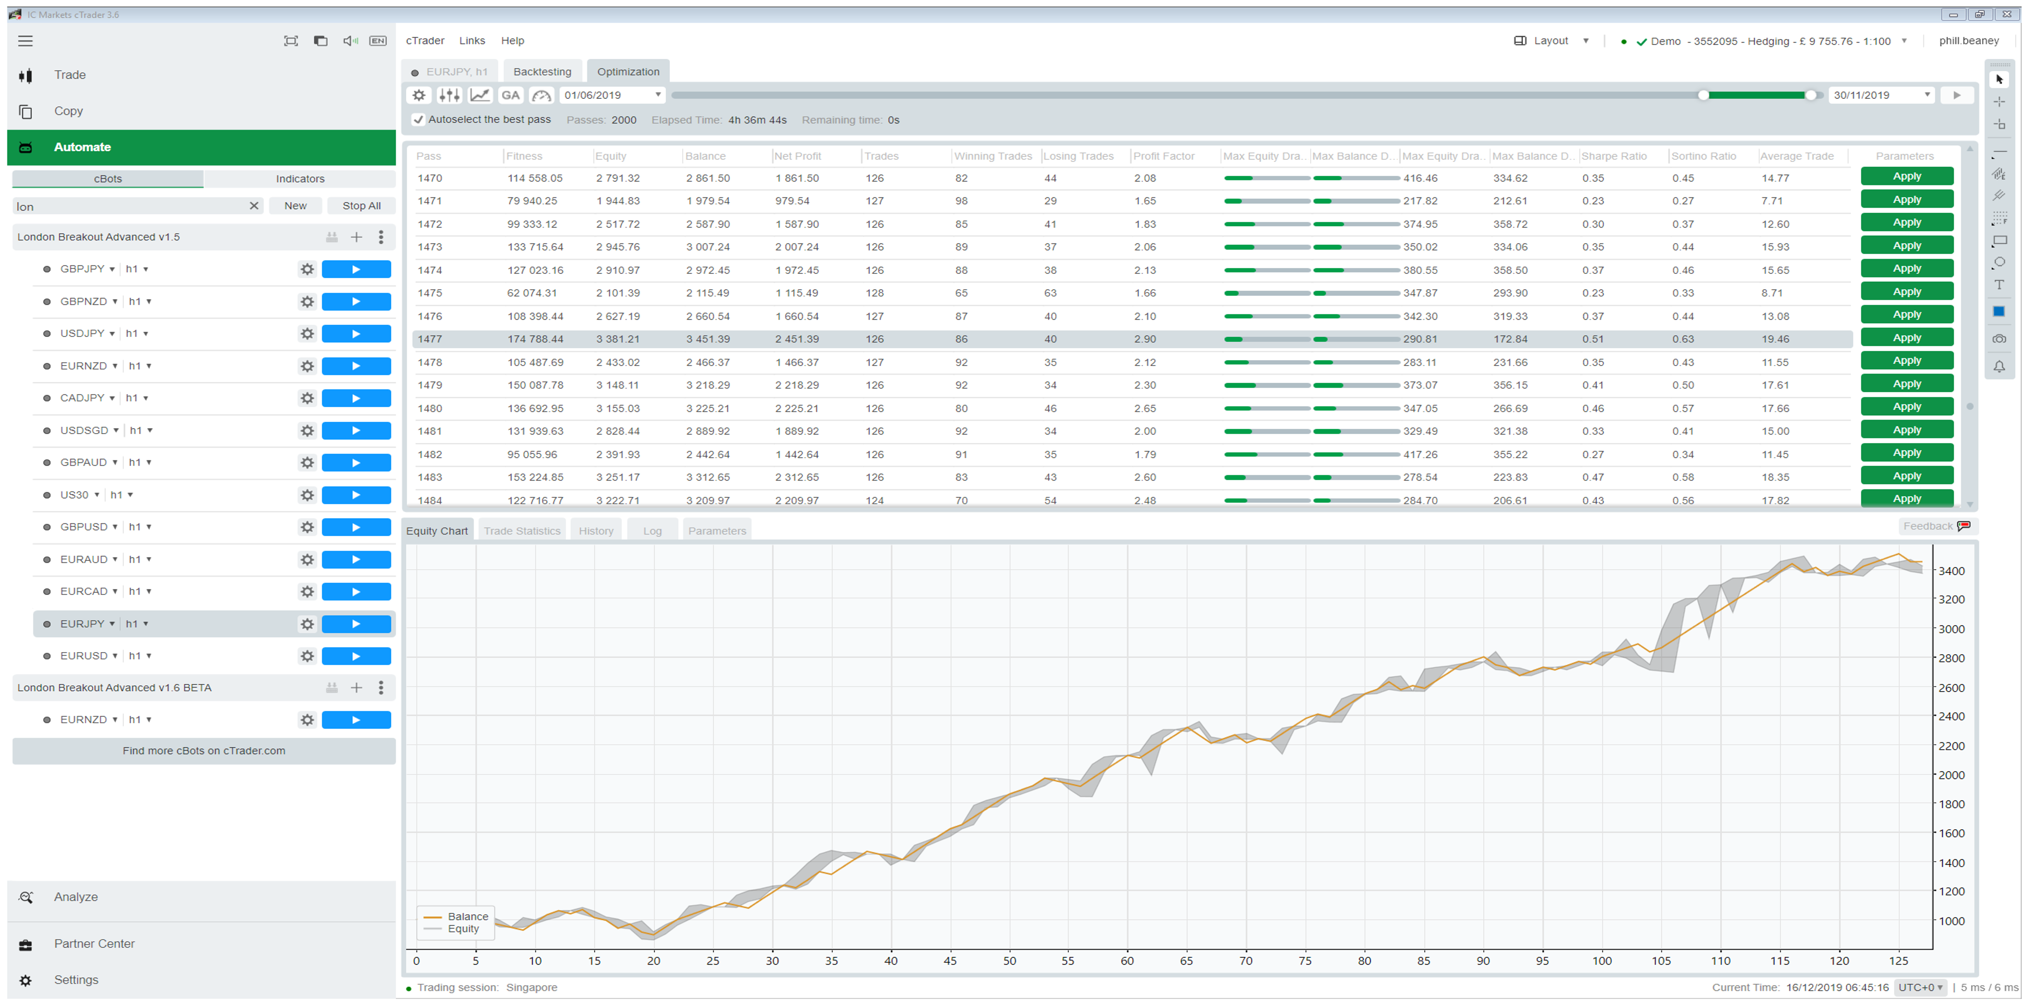Click the detach window icon
The image size is (2027, 1004).
[x=320, y=41]
